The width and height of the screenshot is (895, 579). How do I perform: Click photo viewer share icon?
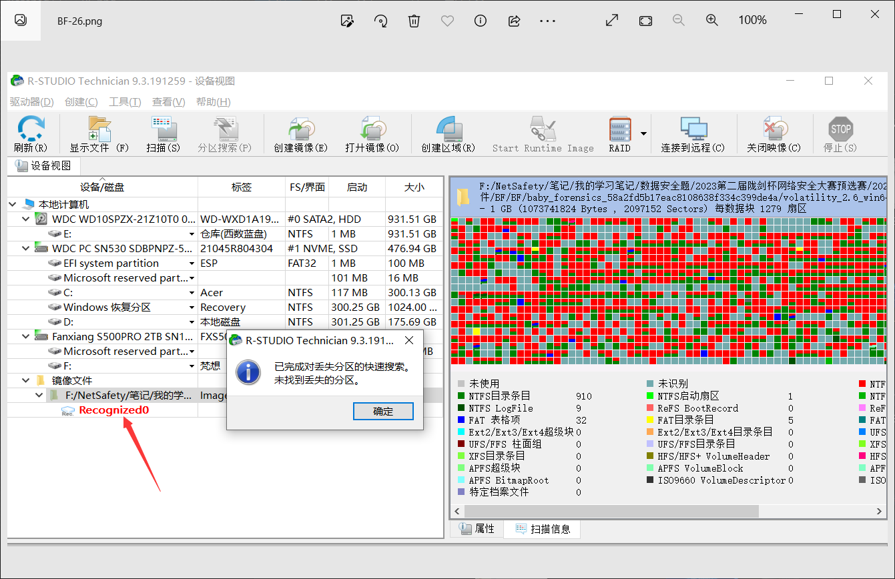pos(514,21)
